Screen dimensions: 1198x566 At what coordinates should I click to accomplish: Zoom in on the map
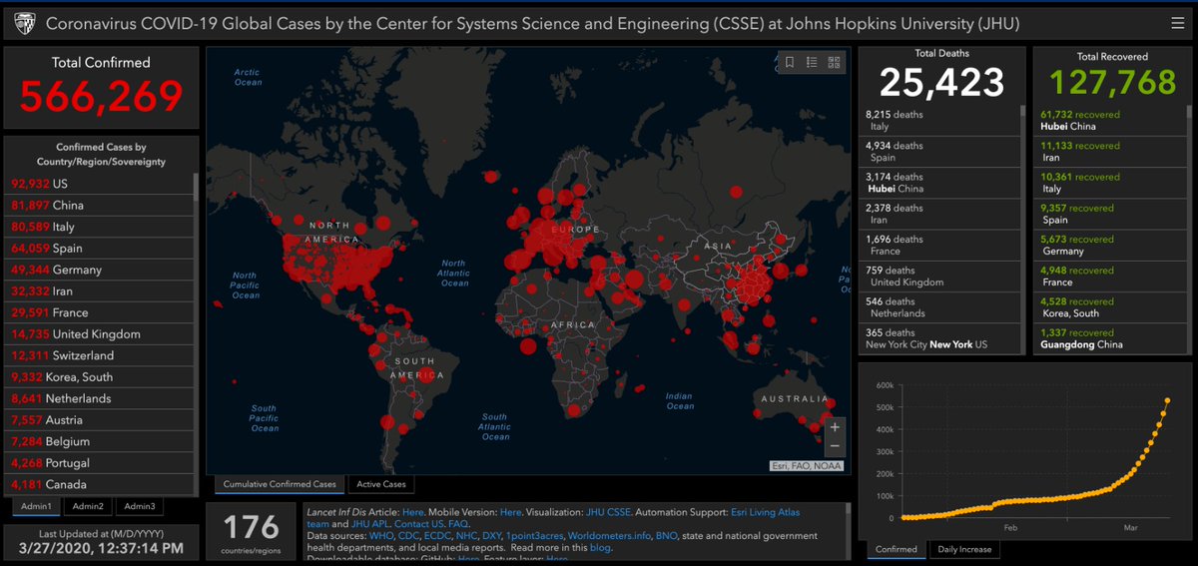pyautogui.click(x=835, y=426)
